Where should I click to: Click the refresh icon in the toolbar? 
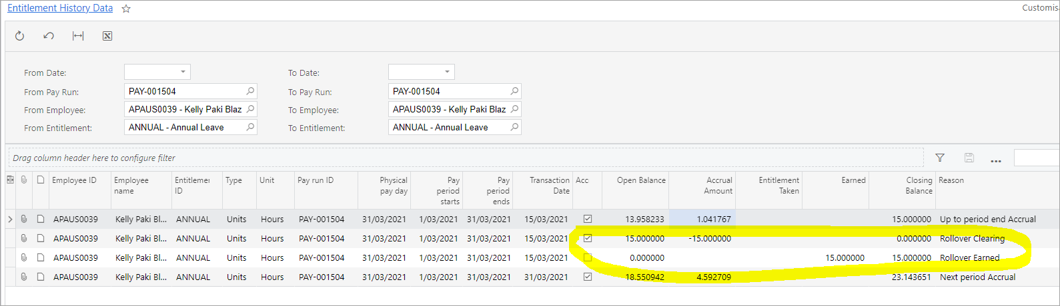[x=19, y=36]
